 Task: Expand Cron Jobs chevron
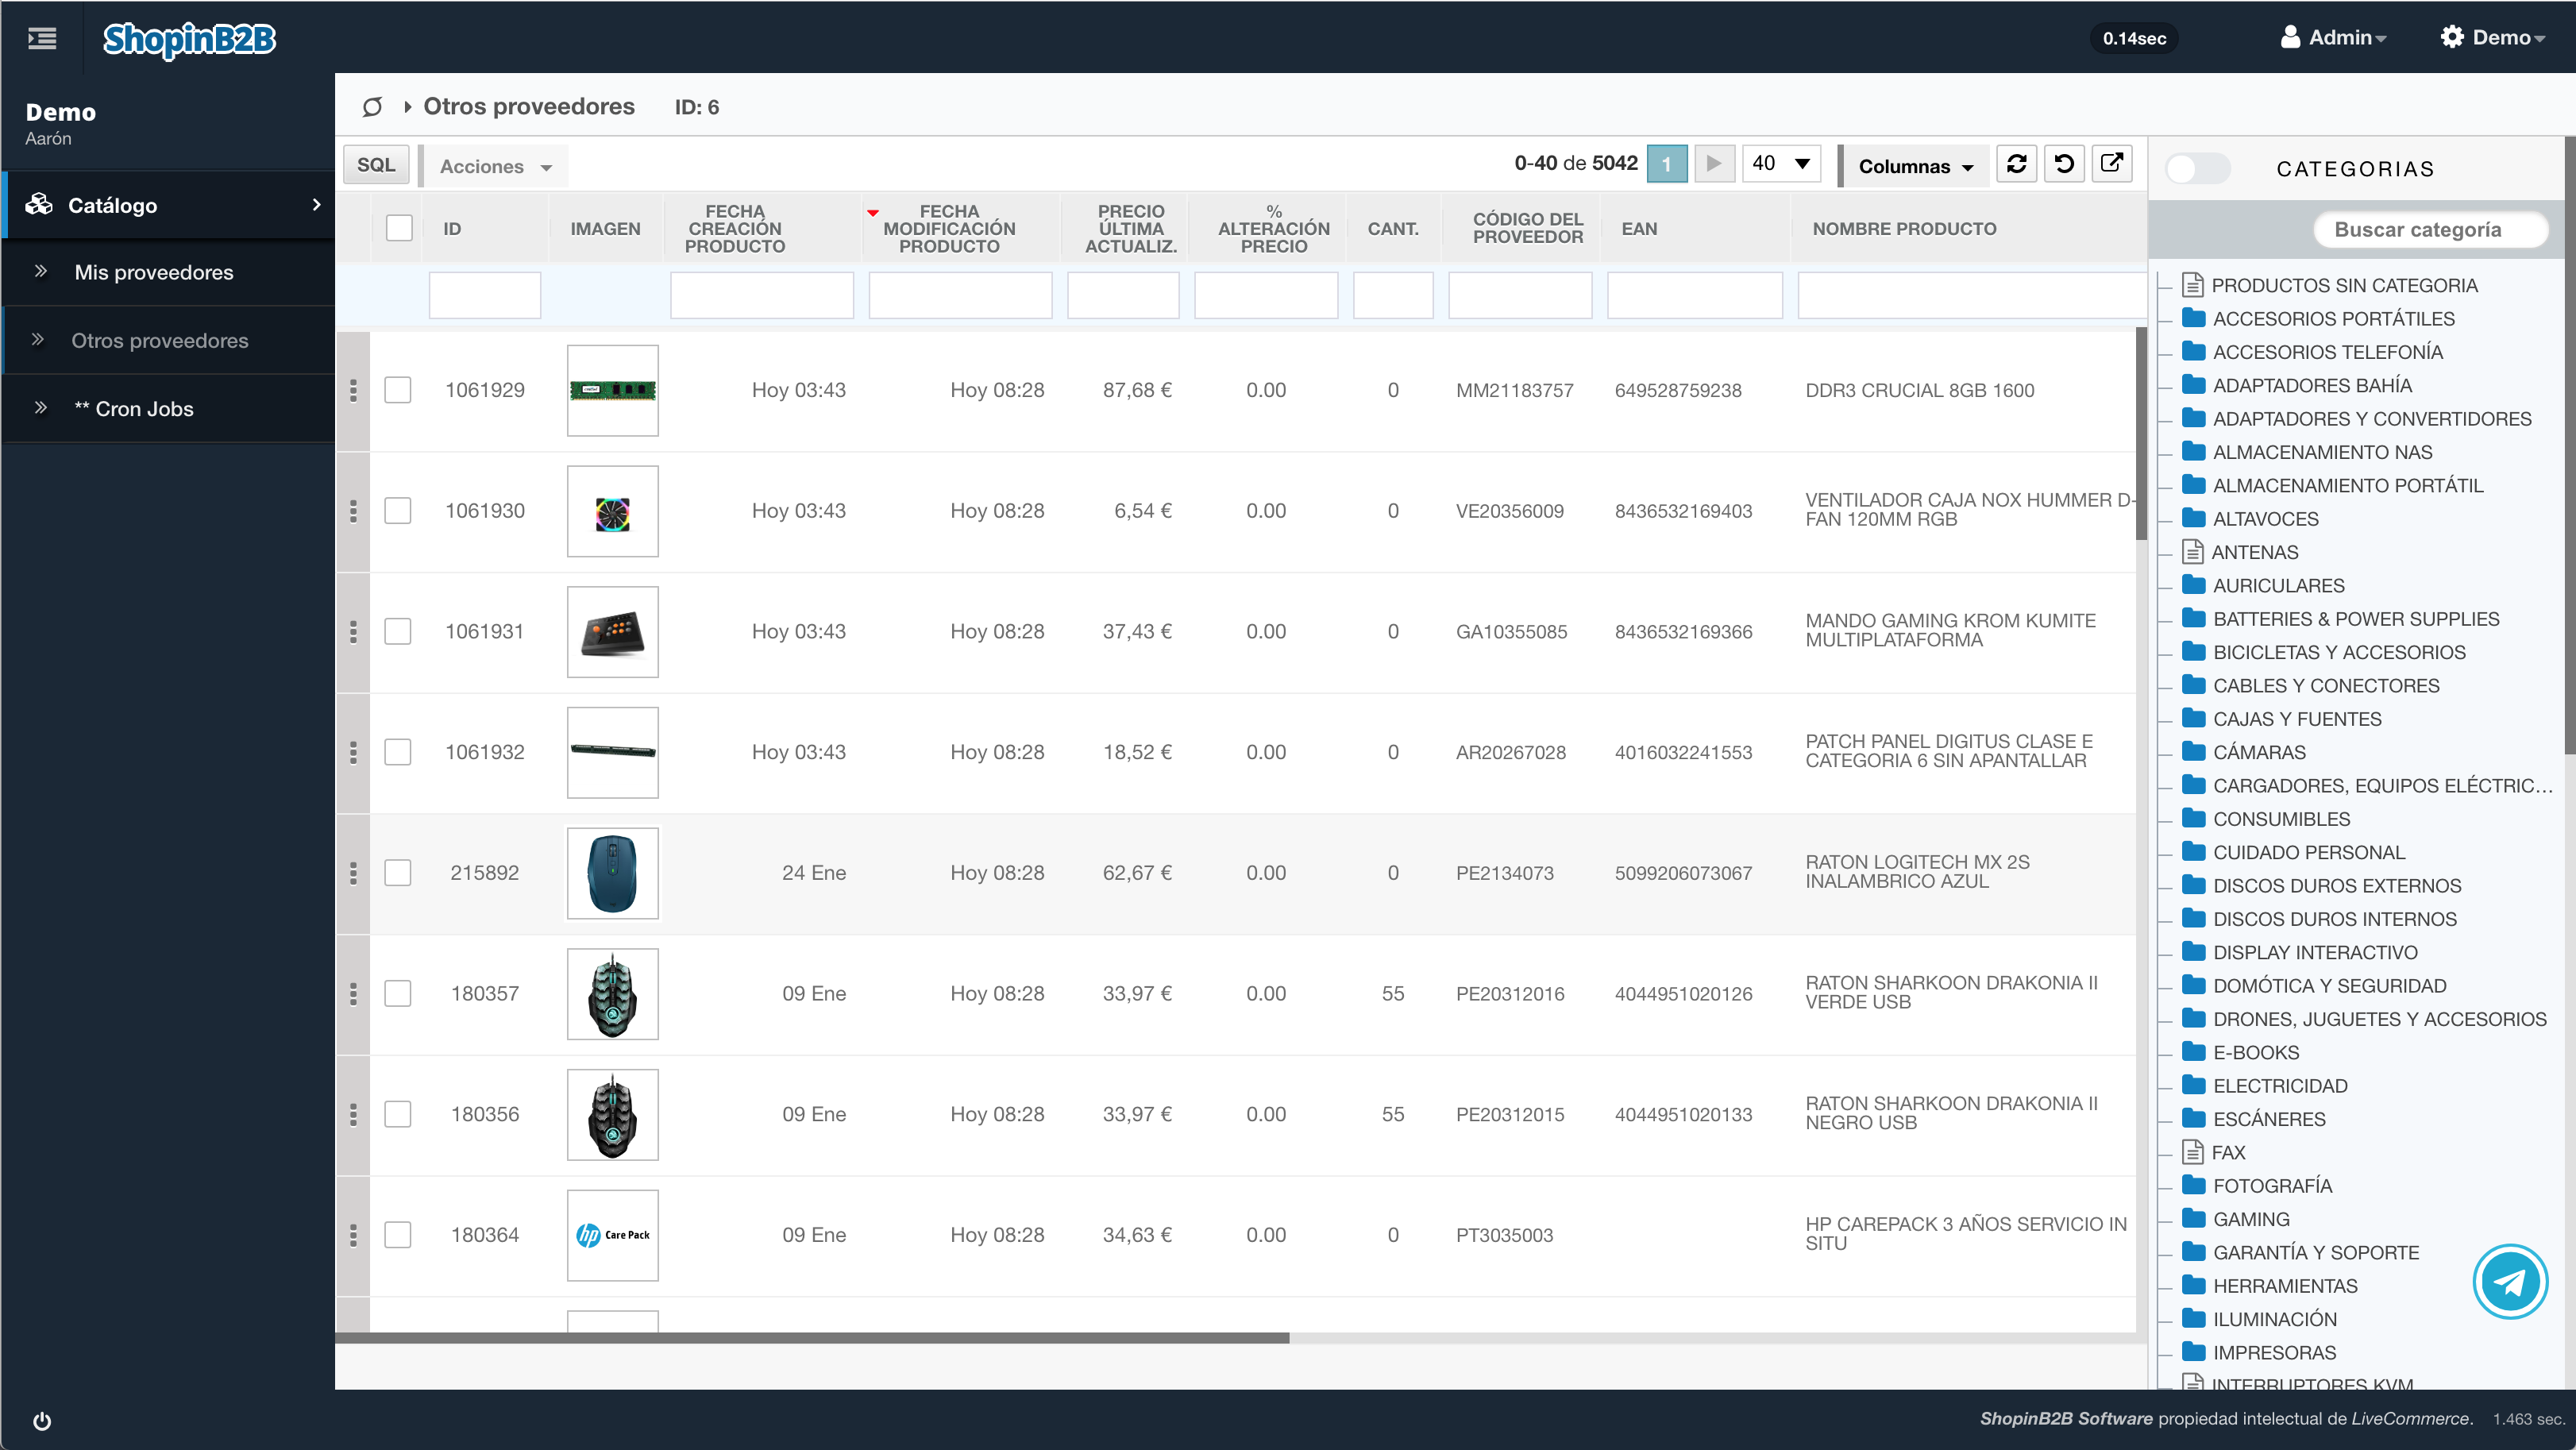[40, 408]
